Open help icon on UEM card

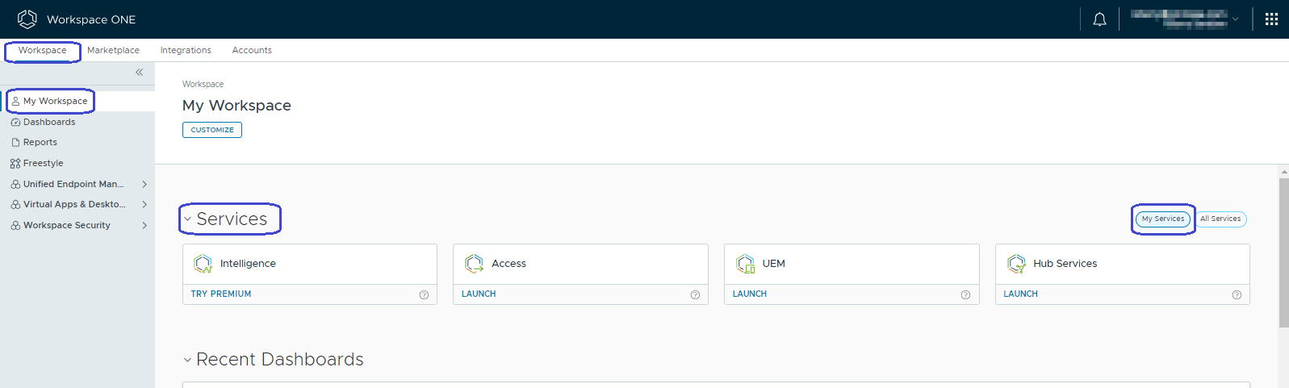click(x=965, y=294)
